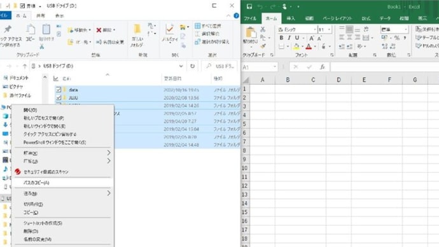Image resolution: width=439 pixels, height=247 pixels.
Task: Click the Explorer Up arrow navigation button
Action: 25,66
